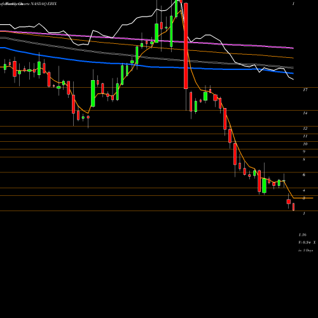The height and width of the screenshot is (318, 318).
Task: Click the final small red candlestick near 1
Action: (294, 207)
